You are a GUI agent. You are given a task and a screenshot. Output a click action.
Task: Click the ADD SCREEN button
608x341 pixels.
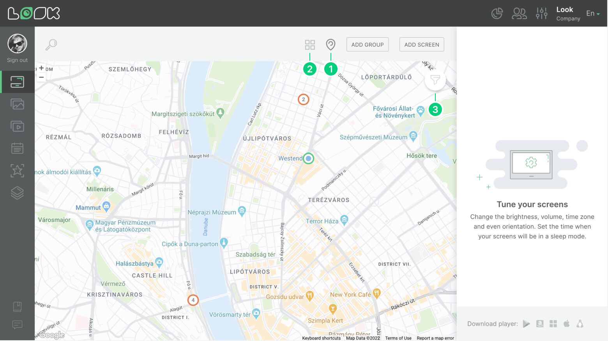[x=421, y=44]
